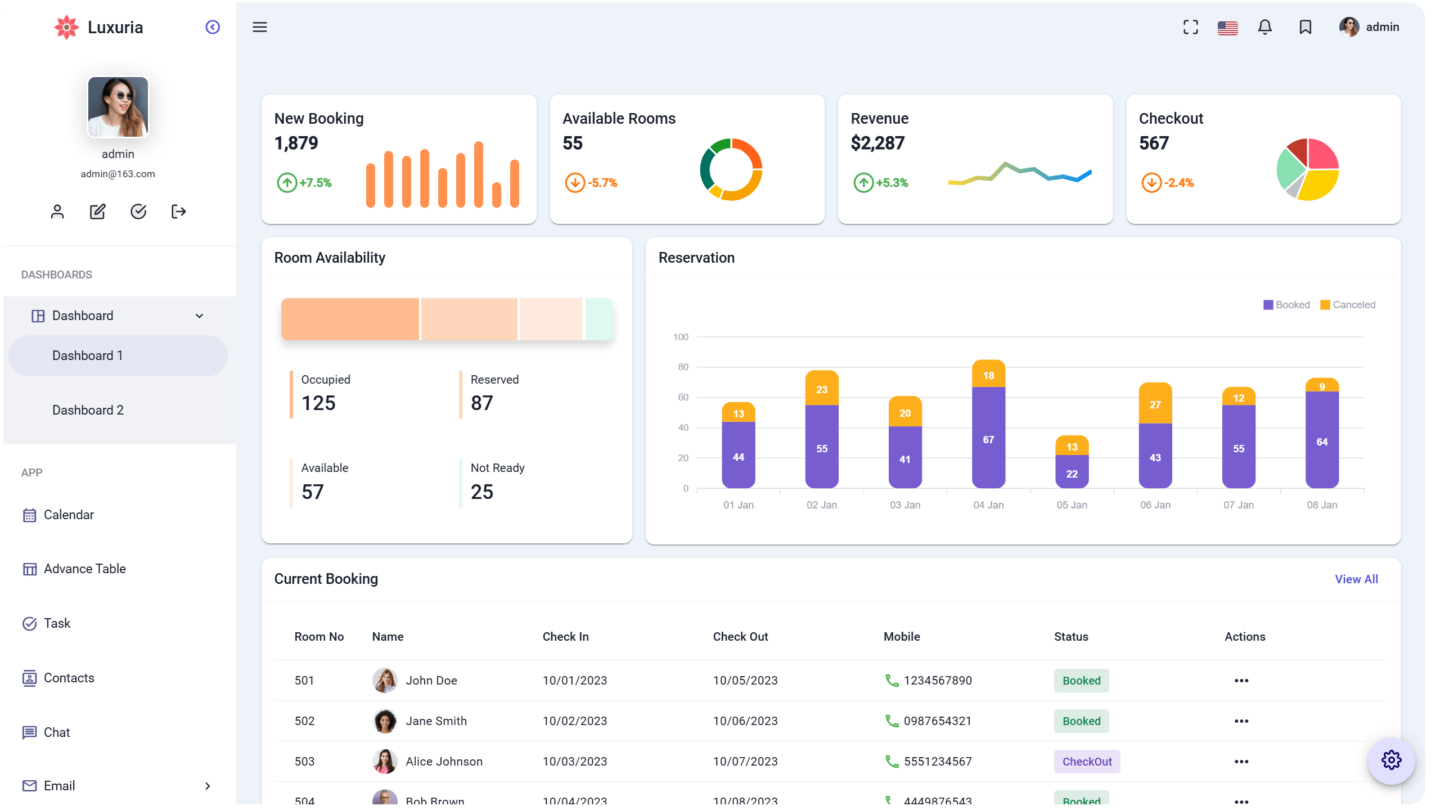Log out using the sign-out icon under admin
This screenshot has height=810, width=1440.
(178, 211)
